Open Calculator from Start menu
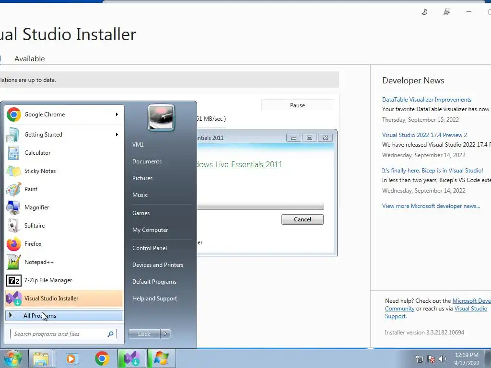The height and width of the screenshot is (368, 491). 64,153
